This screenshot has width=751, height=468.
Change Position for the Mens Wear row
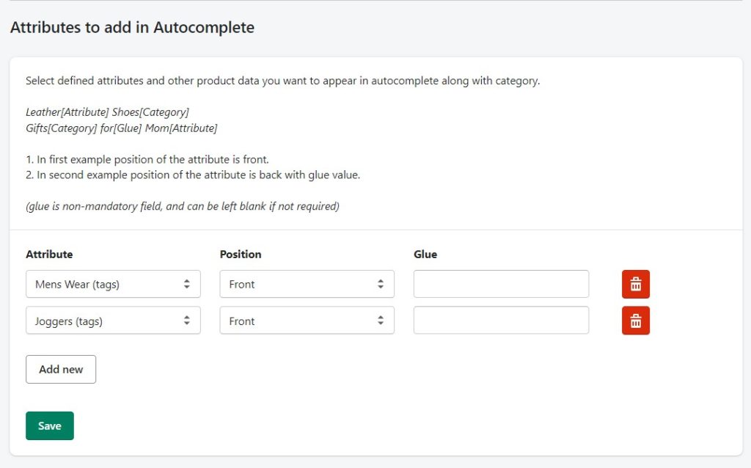click(x=307, y=284)
